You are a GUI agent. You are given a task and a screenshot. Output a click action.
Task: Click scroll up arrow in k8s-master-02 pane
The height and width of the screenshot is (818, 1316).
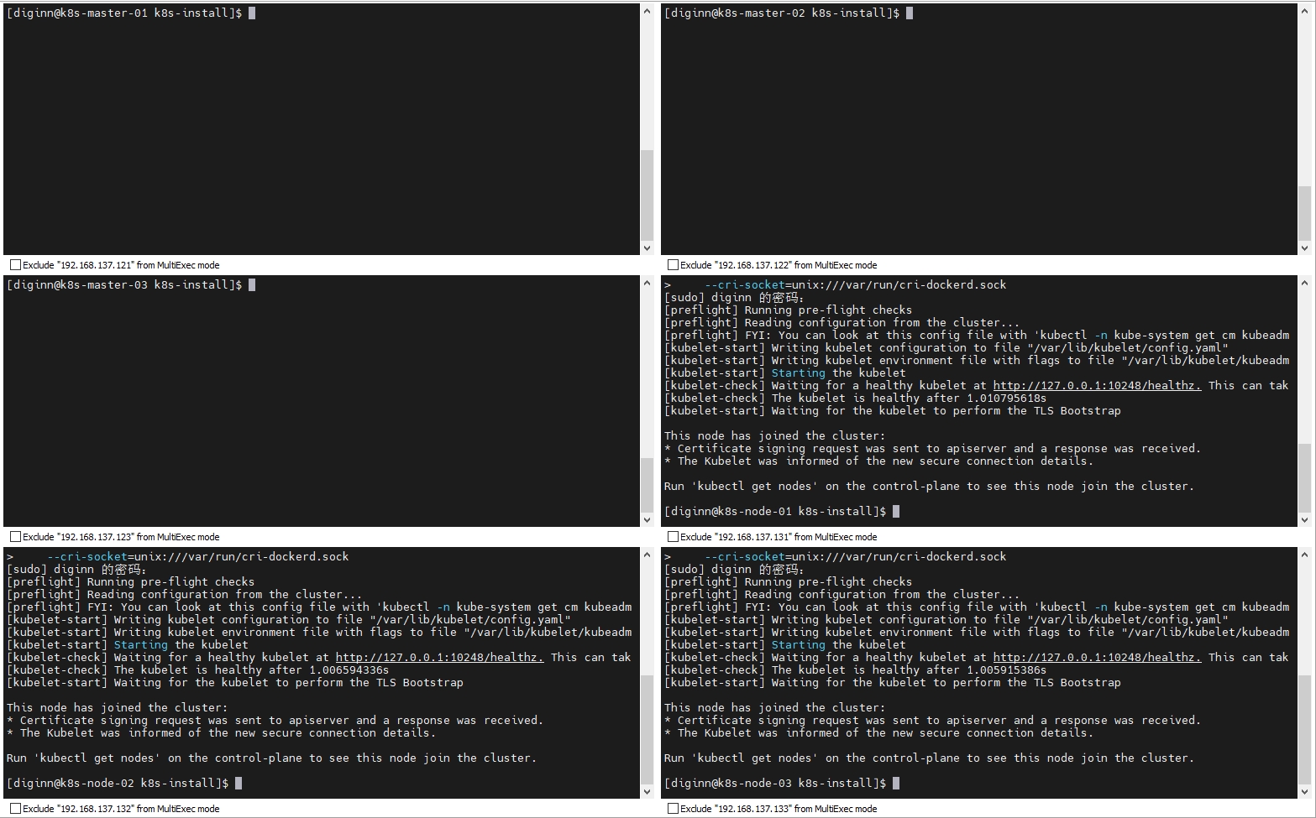[x=1304, y=12]
